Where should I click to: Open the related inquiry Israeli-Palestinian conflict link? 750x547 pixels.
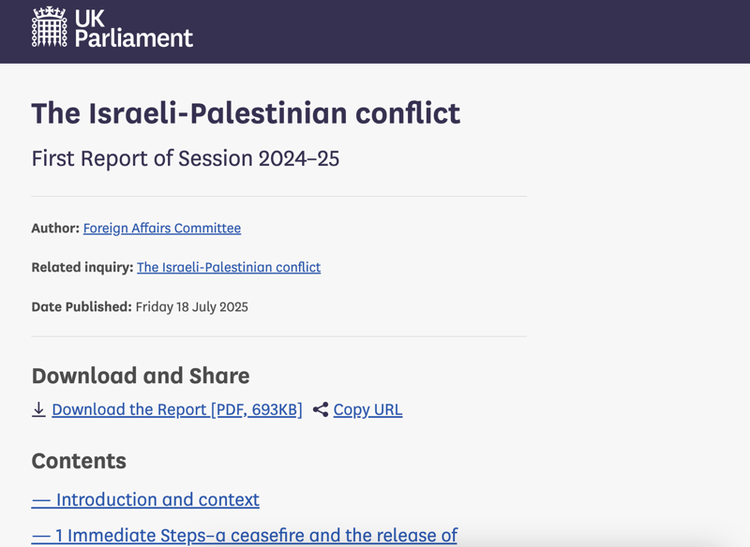(229, 267)
